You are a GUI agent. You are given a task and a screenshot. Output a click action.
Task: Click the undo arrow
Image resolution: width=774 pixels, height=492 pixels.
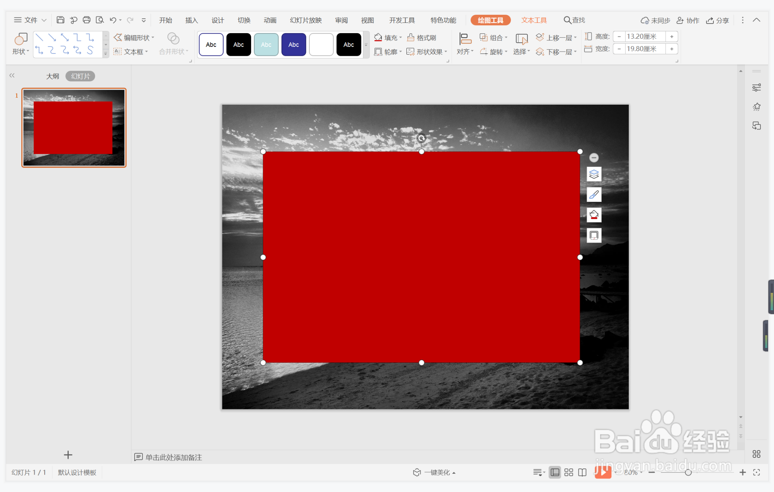(x=113, y=20)
